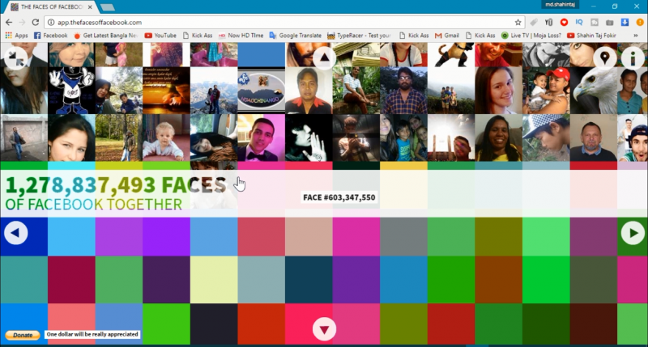Select the cartoon mascot profile picture
Image resolution: width=648 pixels, height=347 pixels.
point(71,91)
